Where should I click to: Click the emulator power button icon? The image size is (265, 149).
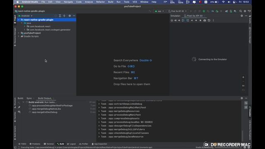click(x=172, y=20)
